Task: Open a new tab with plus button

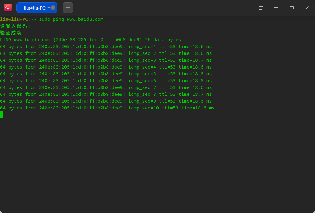Action: 68,8
